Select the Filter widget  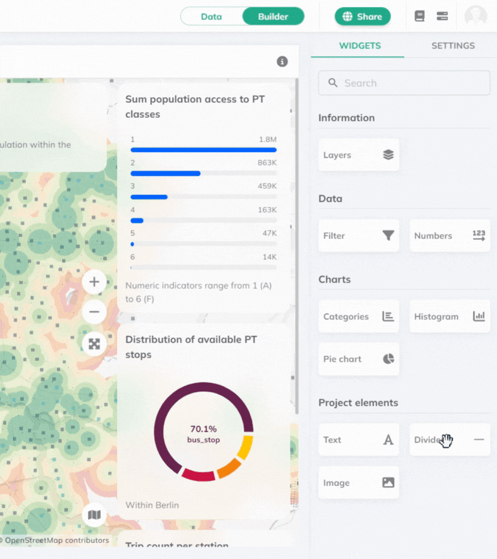359,236
